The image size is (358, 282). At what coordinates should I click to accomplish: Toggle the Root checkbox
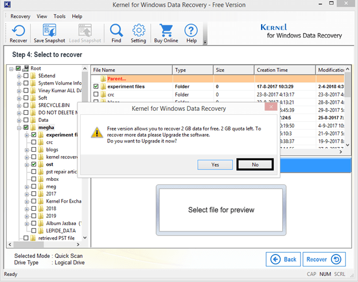tap(18, 68)
